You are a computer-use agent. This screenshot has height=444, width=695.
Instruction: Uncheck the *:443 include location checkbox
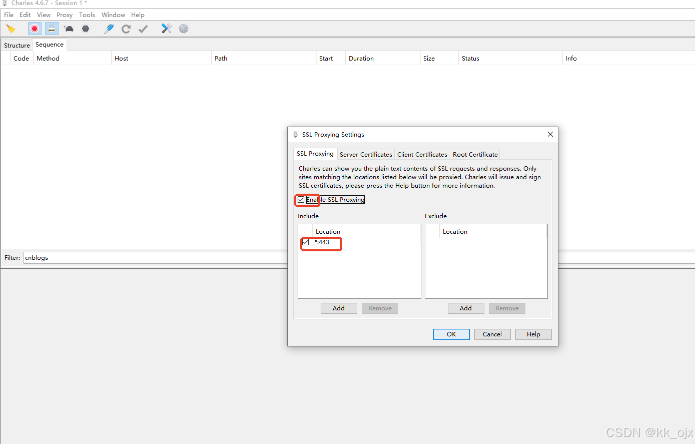coord(306,242)
